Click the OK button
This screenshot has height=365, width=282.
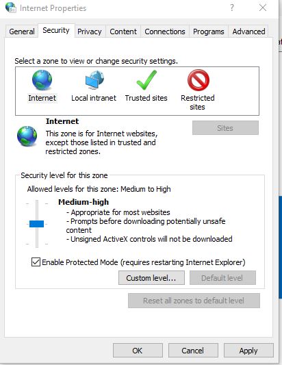138,351
